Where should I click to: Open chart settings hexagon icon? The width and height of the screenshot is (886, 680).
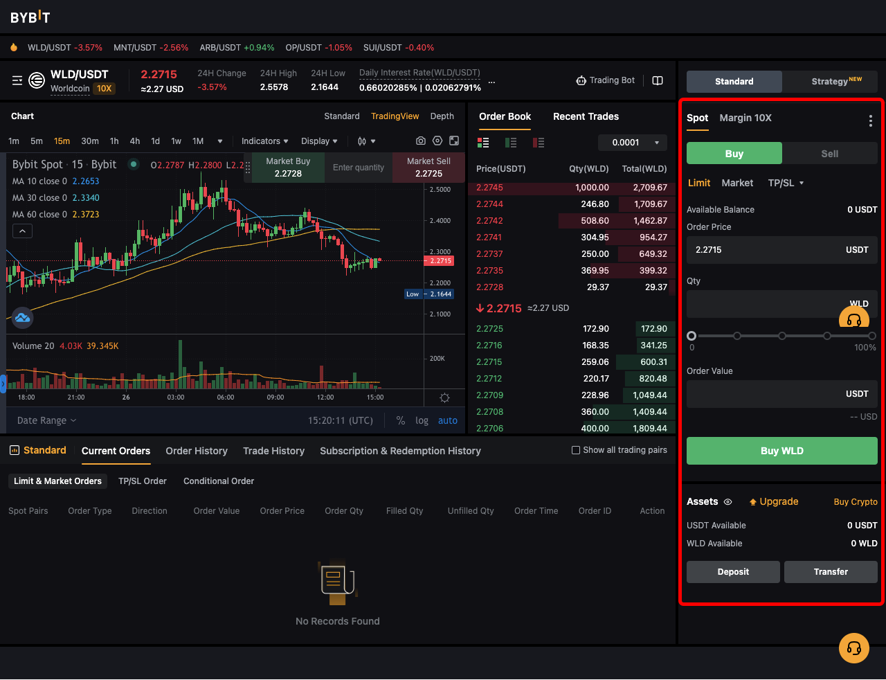click(x=437, y=141)
